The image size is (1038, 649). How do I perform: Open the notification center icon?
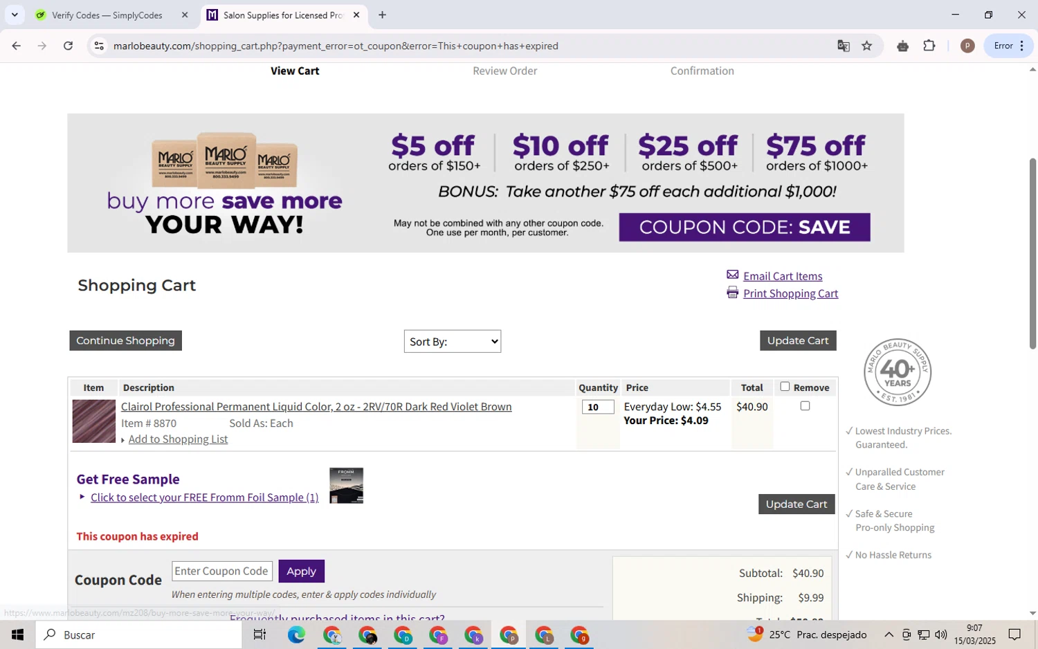tap(1014, 634)
